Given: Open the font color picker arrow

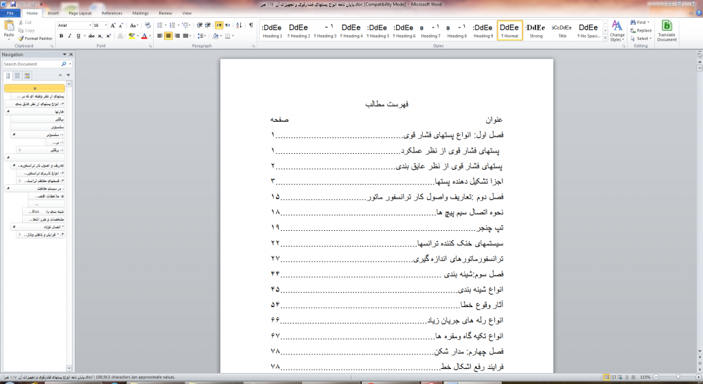Looking at the screenshot, I should tap(150, 36).
